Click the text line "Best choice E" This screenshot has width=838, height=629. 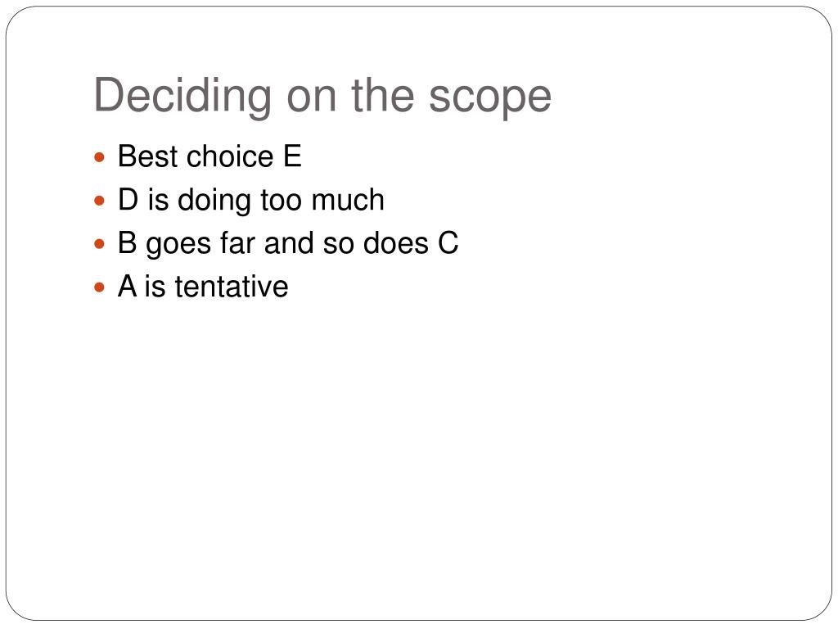point(209,156)
